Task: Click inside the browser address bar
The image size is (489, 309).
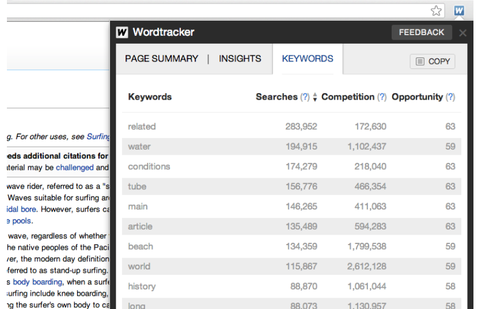Action: (219, 10)
